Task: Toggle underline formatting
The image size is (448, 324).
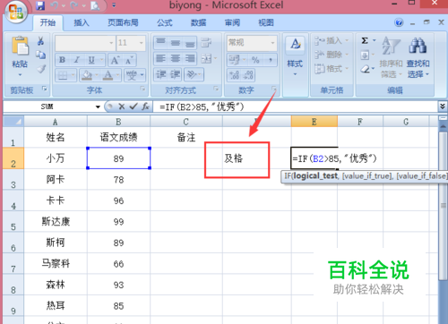Action: pos(91,60)
